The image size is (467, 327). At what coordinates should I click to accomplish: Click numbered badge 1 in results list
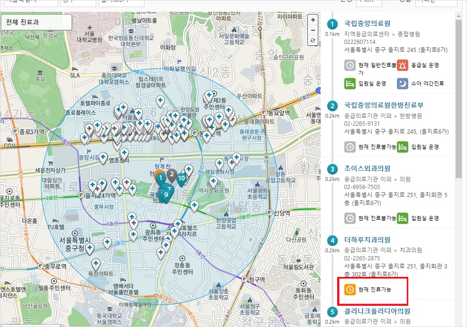332,25
